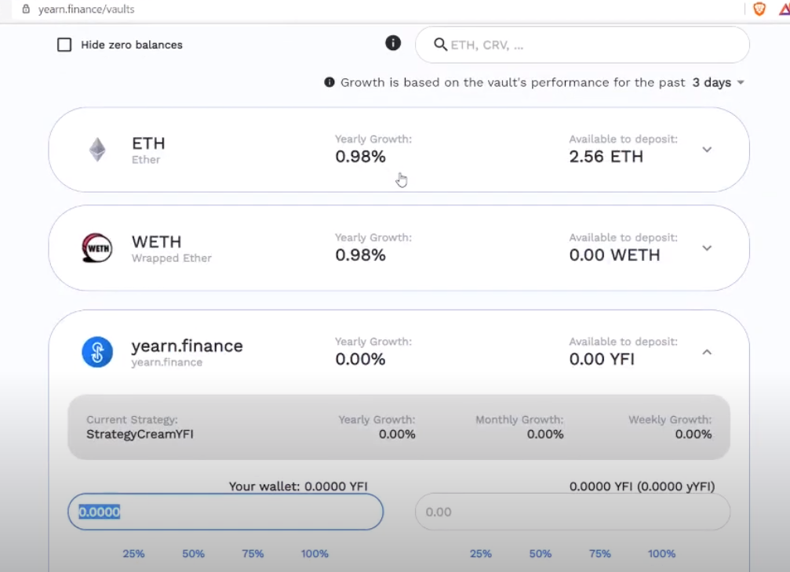Click Your wallet: 0.0000 YFI label
This screenshot has width=790, height=572.
[298, 487]
